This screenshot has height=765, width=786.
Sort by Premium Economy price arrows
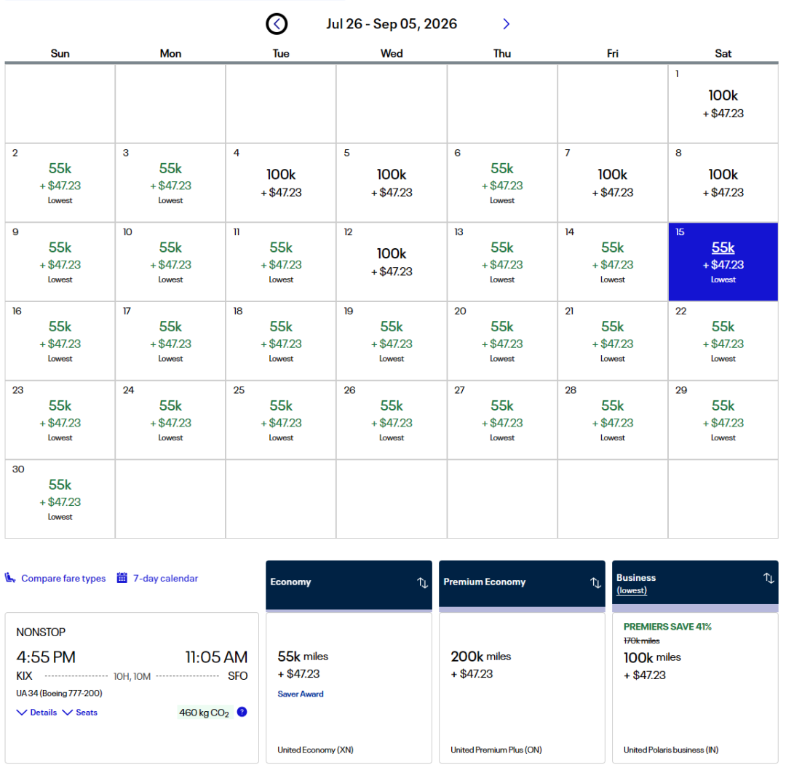coord(595,582)
